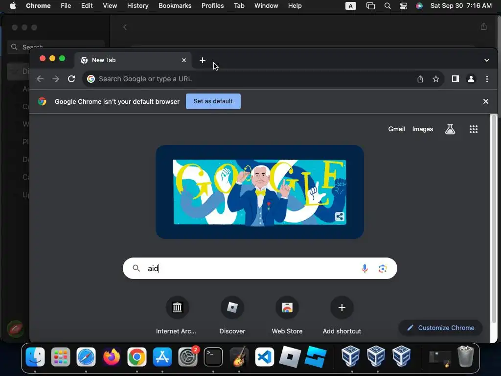Viewport: 501px width, 376px height.
Task: Reload the current page
Action: click(x=71, y=79)
